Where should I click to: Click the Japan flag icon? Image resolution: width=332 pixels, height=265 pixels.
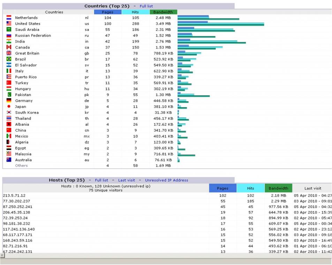(x=9, y=106)
